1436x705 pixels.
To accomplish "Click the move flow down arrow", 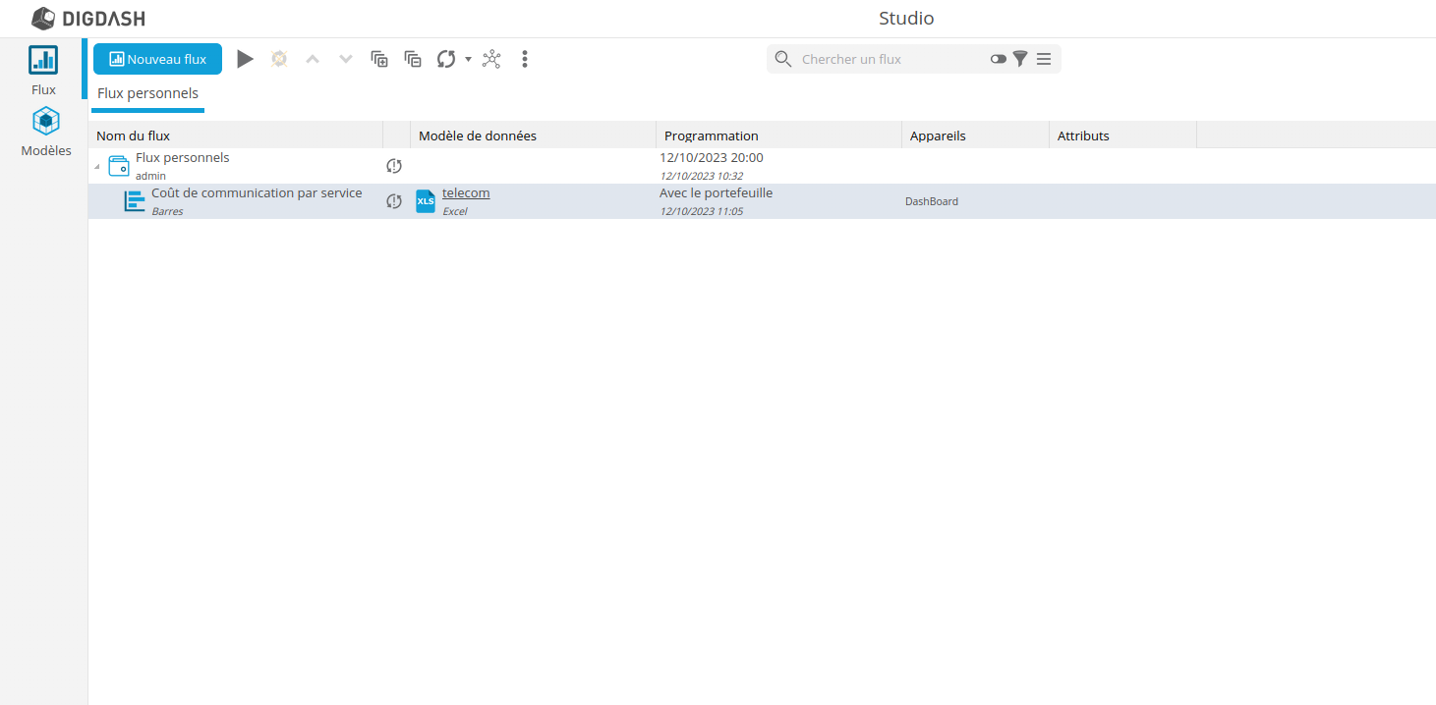I will (346, 59).
